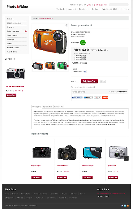Expand the Digital Camcorder category indicator

[26, 31]
